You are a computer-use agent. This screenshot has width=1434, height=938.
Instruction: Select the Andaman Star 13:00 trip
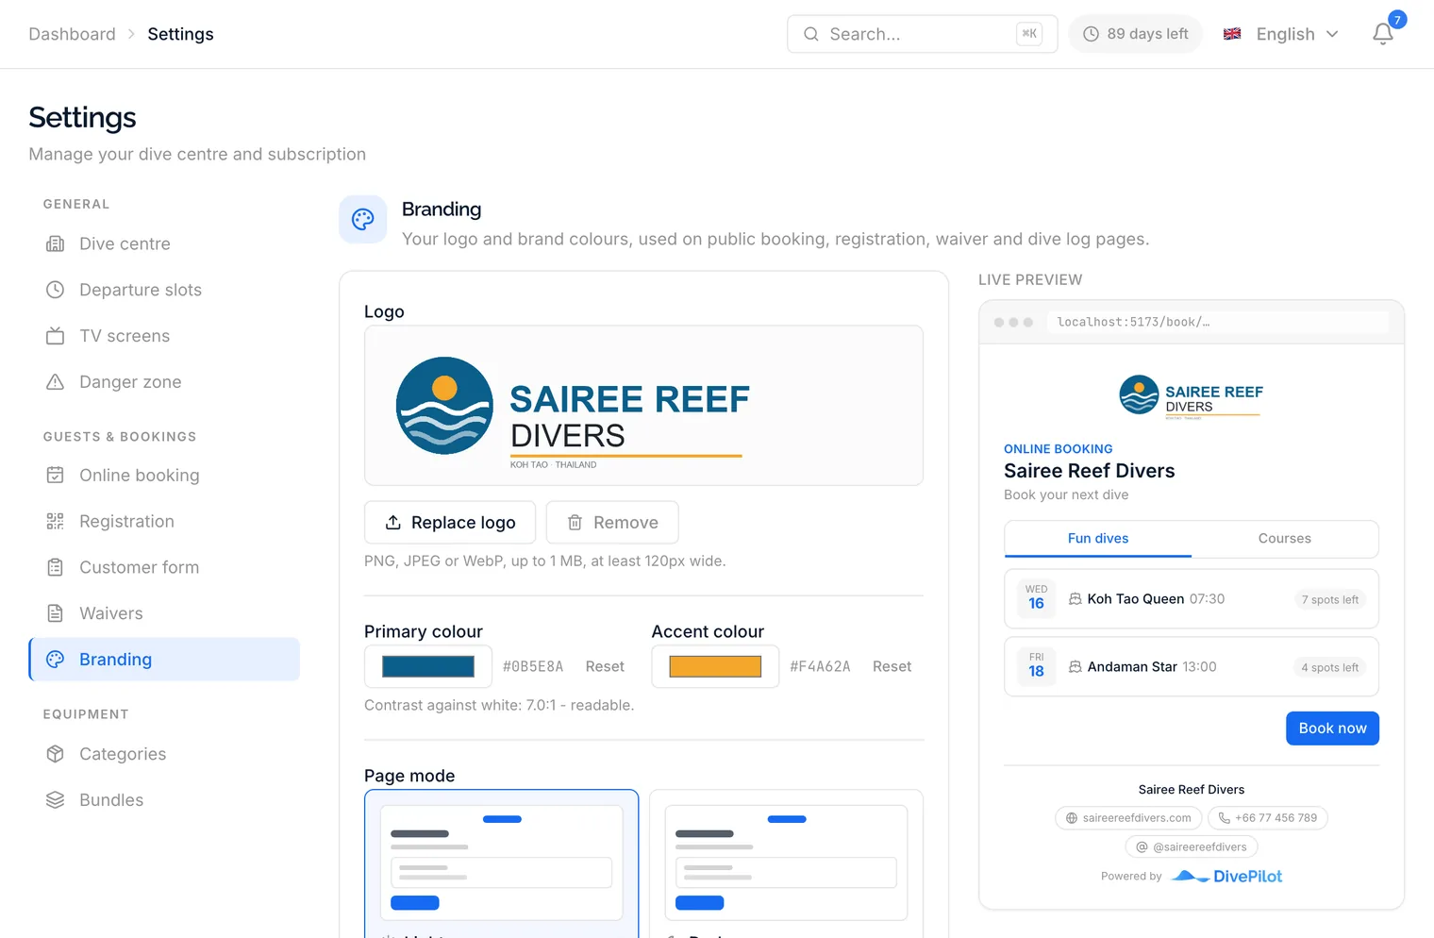click(x=1192, y=667)
